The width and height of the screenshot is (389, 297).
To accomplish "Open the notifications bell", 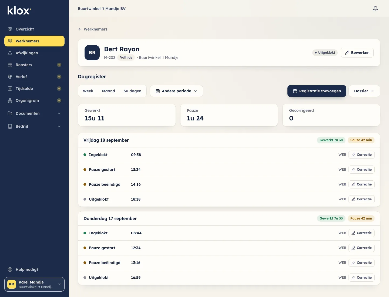I will [375, 9].
